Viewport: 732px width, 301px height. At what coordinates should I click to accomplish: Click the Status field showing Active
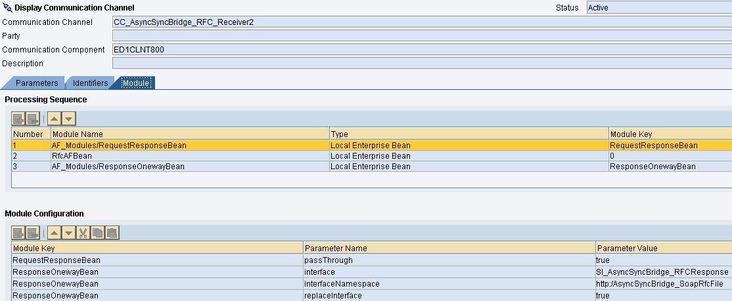tap(657, 8)
